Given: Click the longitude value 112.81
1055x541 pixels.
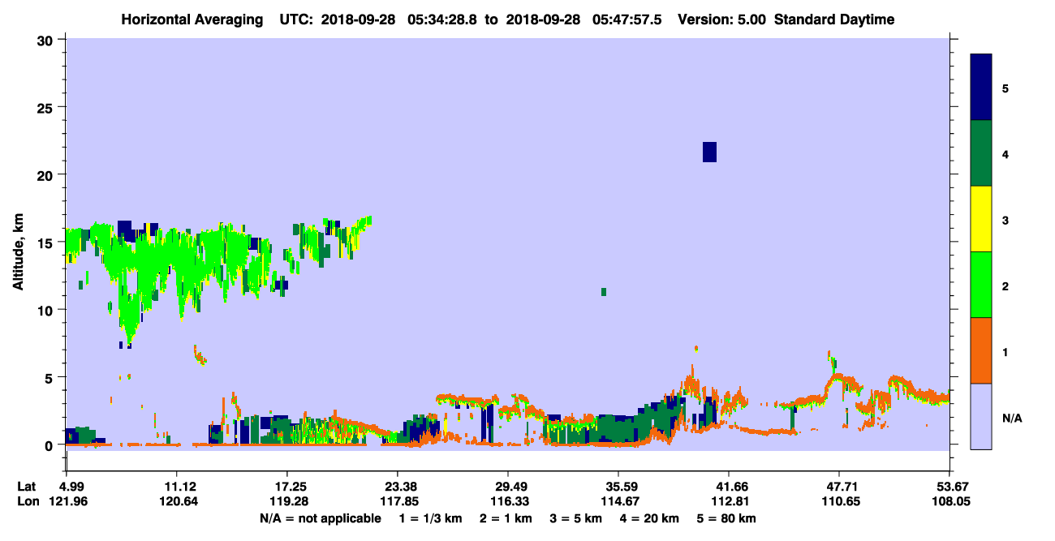Looking at the screenshot, I should click(729, 501).
